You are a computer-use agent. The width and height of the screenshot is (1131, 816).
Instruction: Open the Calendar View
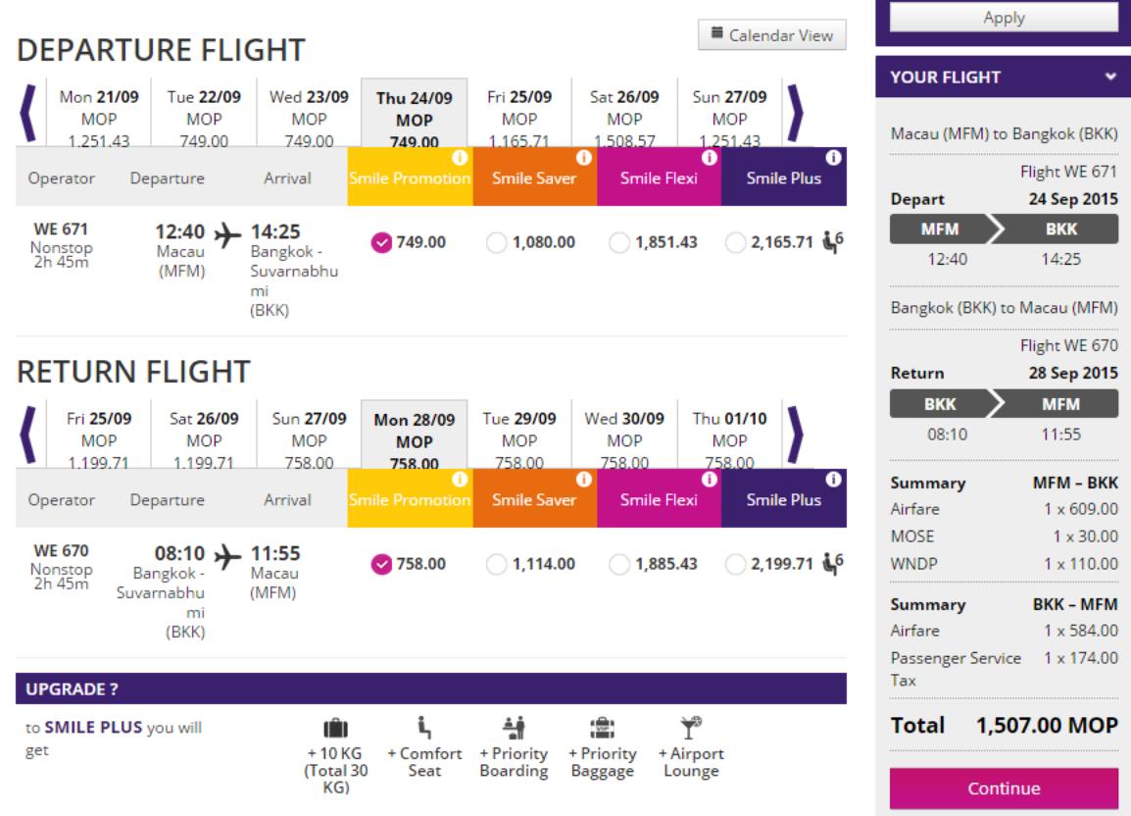pyautogui.click(x=771, y=37)
